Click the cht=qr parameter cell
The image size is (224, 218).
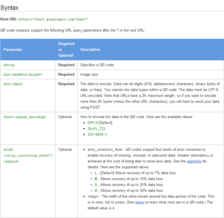pos(9,65)
